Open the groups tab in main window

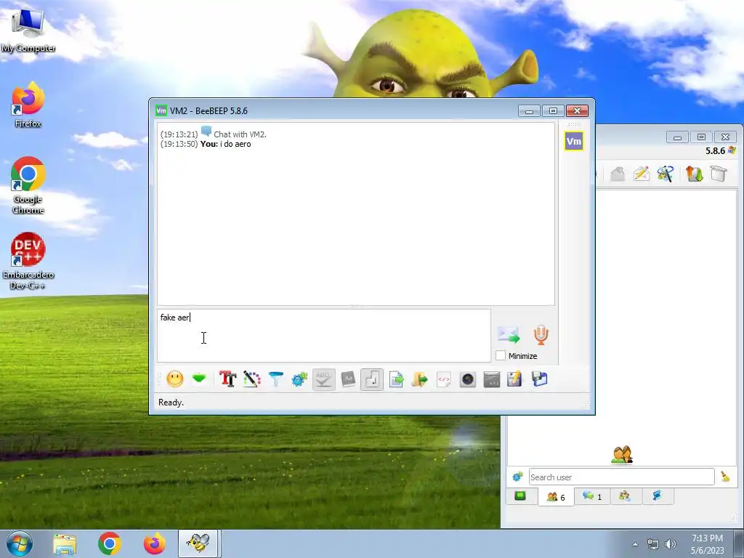click(x=624, y=496)
